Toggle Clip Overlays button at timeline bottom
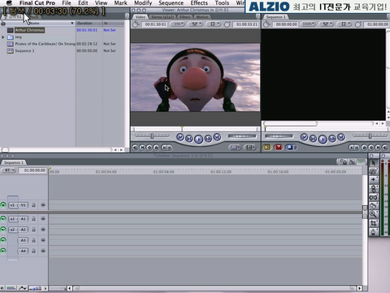This screenshot has width=390, height=293. pos(23,288)
